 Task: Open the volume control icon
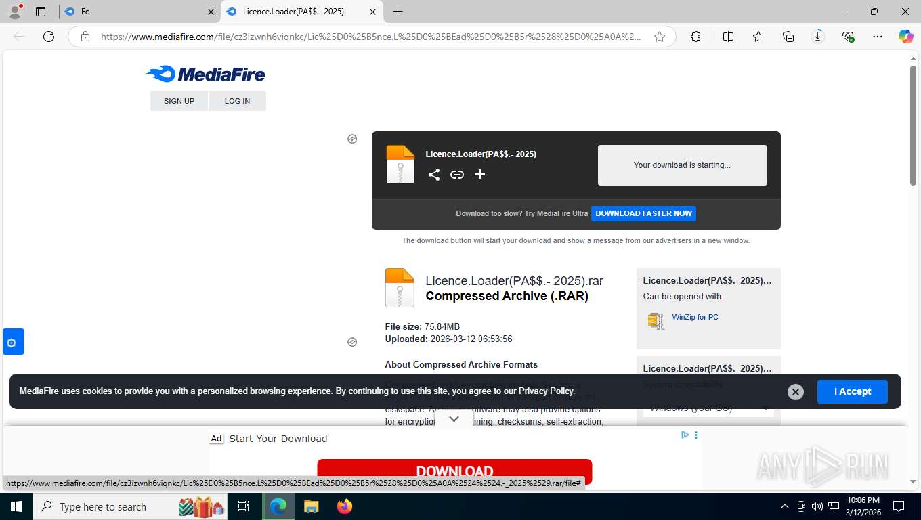(x=817, y=506)
